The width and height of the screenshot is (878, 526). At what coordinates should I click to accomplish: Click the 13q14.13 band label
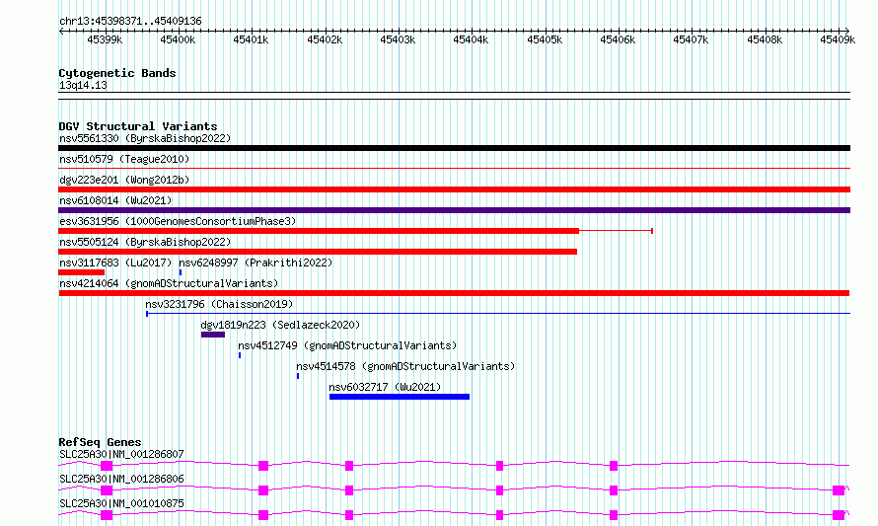pyautogui.click(x=83, y=85)
